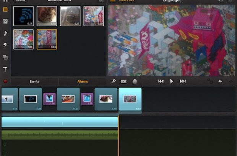Screen dimensions: 237x156
Task: Click the razor split clip icon
Action: tap(124, 81)
